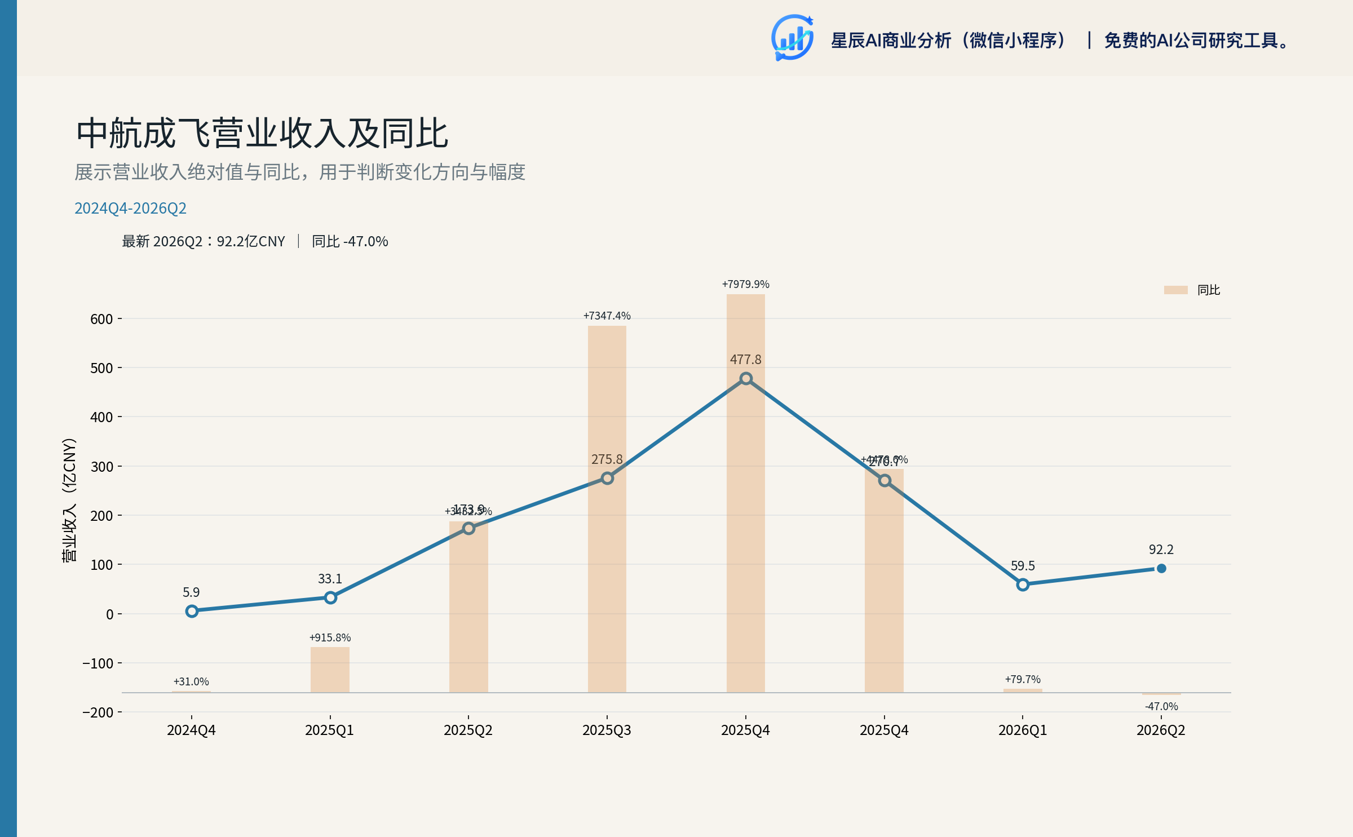Viewport: 1353px width, 837px height.
Task: Click the 477.8 value label
Action: click(x=746, y=359)
